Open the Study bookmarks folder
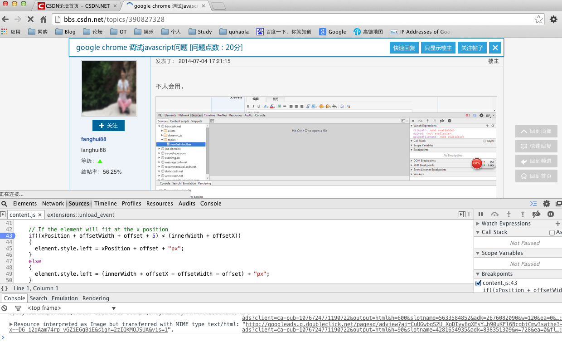Image resolution: width=562 pixels, height=342 pixels. click(x=200, y=32)
